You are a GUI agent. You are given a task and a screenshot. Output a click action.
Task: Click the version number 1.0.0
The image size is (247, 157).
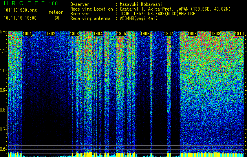[53, 4]
